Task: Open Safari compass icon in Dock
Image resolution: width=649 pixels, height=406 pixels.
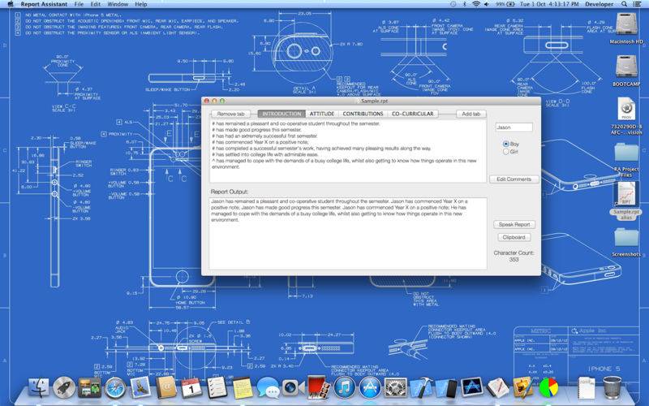Action: 115,388
